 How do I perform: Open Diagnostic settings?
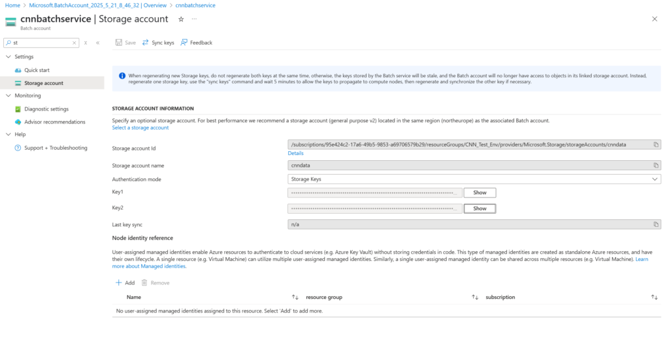coord(46,109)
